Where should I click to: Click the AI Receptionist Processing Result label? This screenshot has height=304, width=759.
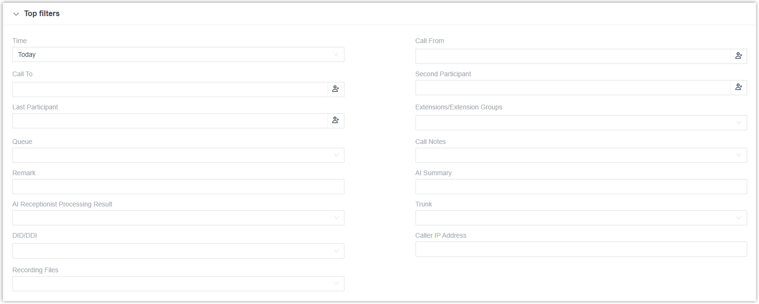[x=62, y=204]
